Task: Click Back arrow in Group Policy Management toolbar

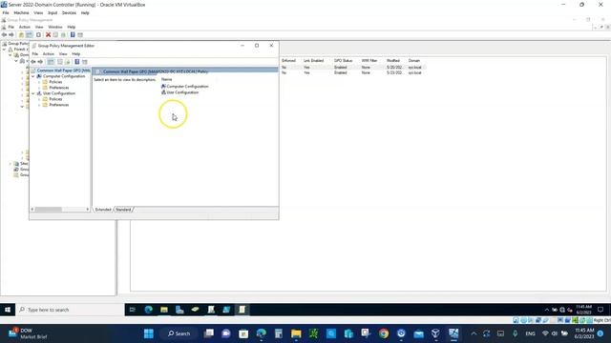Action: [4, 34]
